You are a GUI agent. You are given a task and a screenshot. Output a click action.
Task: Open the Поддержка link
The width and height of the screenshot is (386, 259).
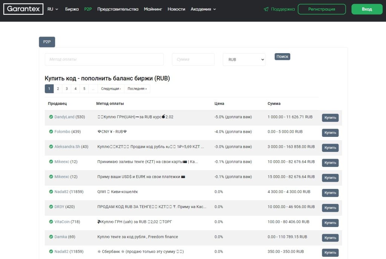pos(283,9)
